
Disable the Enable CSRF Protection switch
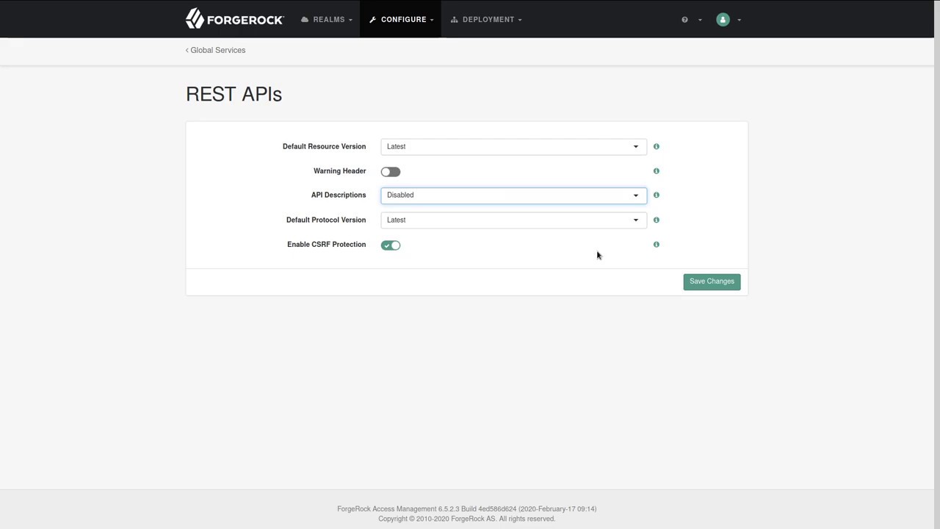pos(391,245)
